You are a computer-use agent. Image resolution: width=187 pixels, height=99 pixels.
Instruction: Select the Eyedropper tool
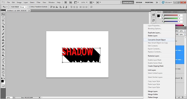pyautogui.click(x=3, y=30)
